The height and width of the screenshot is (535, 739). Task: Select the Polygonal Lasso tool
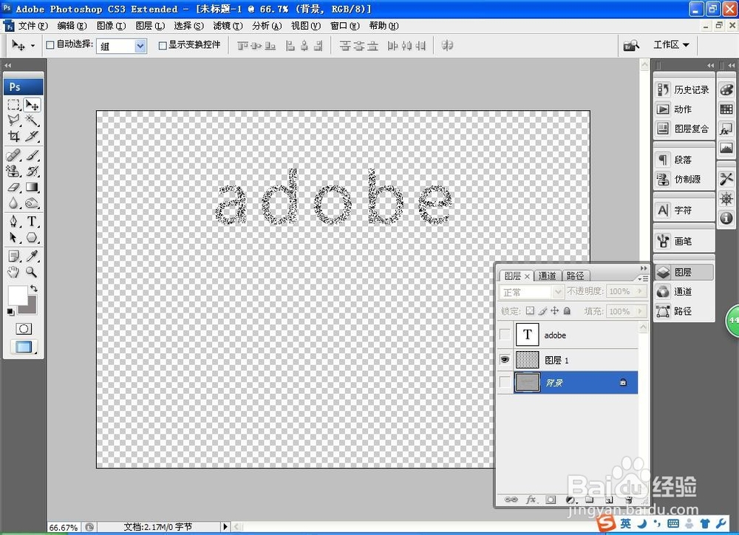point(13,120)
